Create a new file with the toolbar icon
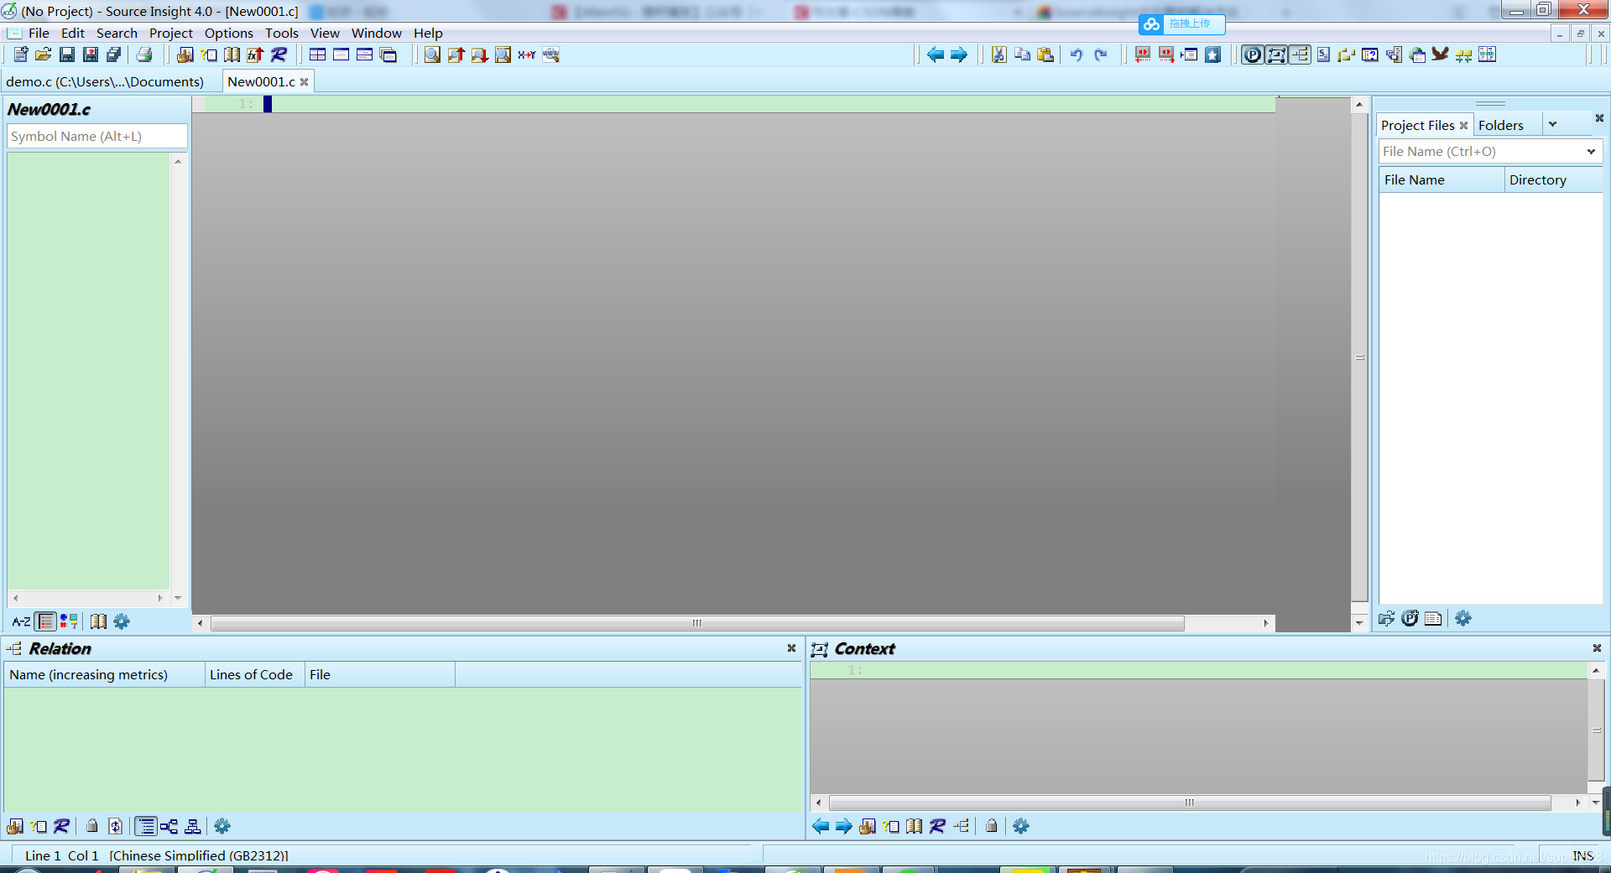 [x=21, y=55]
